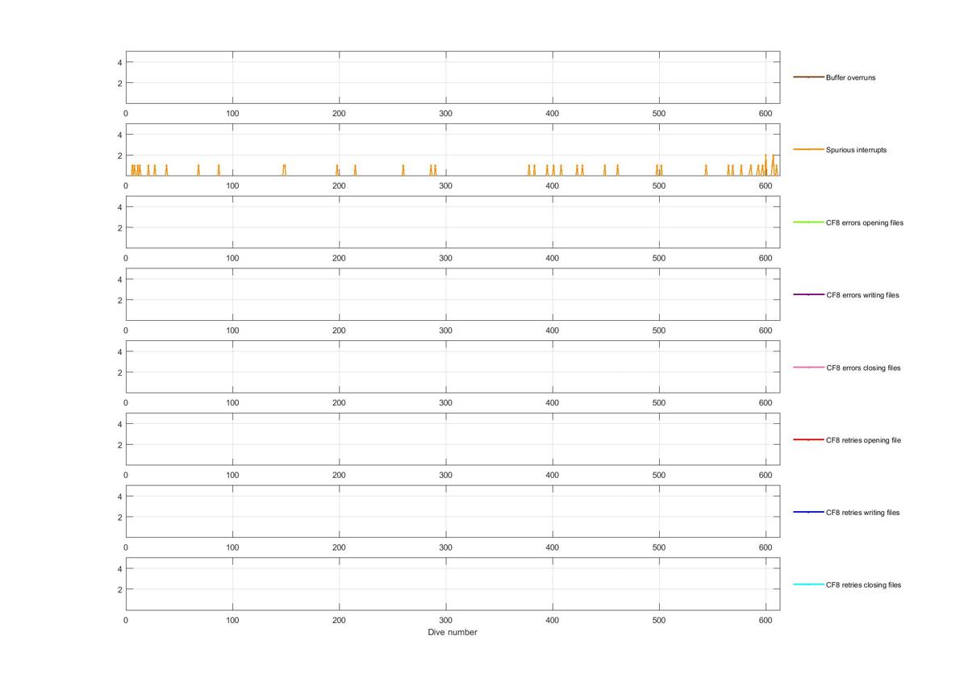Click the CF8 errors opening files label
968x686 pixels.
pos(865,222)
